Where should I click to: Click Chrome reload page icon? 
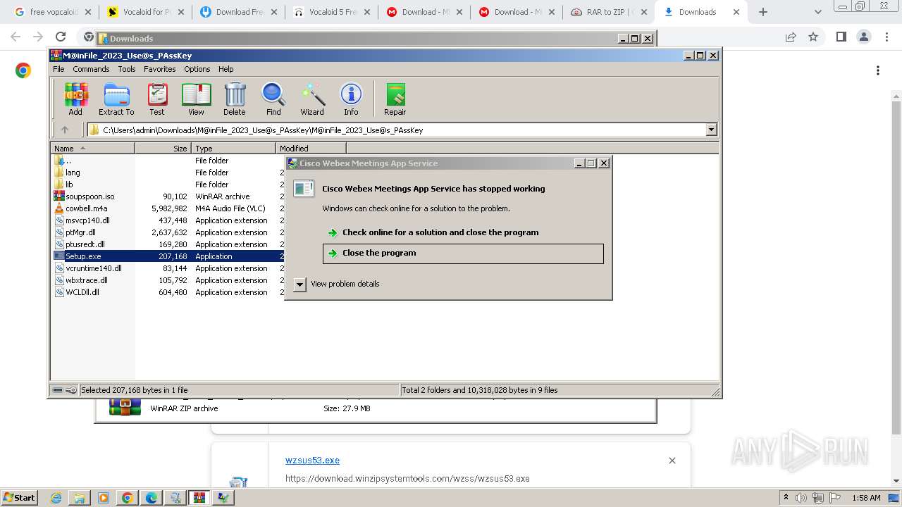61,37
